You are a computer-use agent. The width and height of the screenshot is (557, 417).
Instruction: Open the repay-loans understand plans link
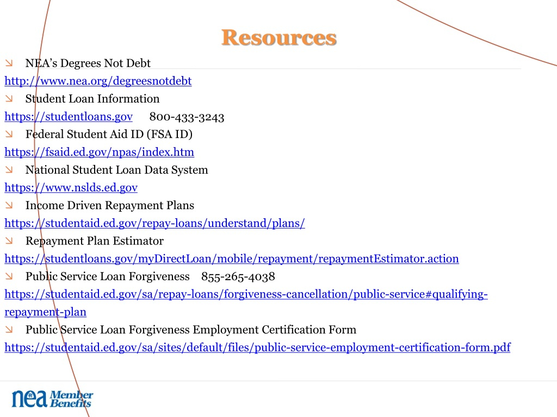tap(154, 223)
